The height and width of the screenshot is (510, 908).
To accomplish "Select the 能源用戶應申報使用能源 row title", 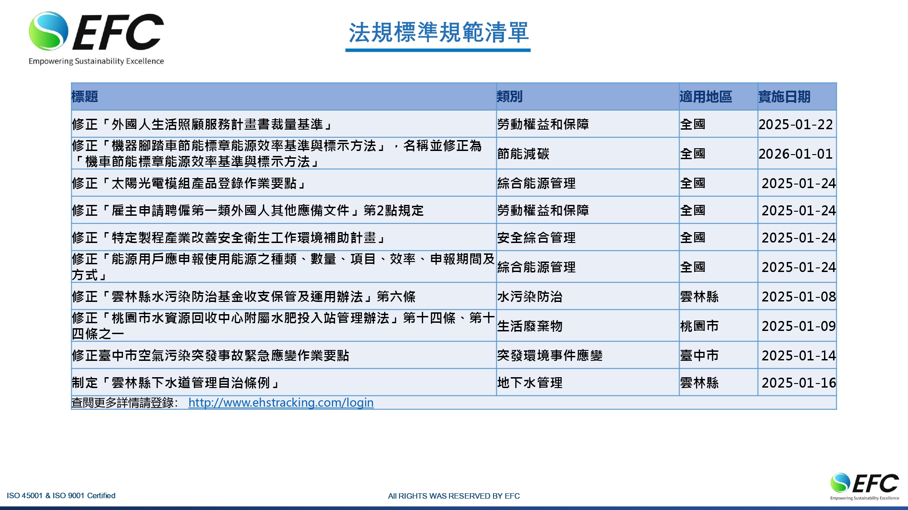I will coord(283,267).
